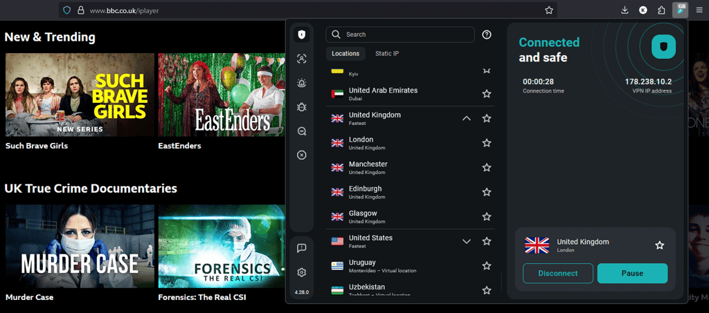This screenshot has height=313, width=709.
Task: Collapse the United Kingdom city list
Action: 467,118
